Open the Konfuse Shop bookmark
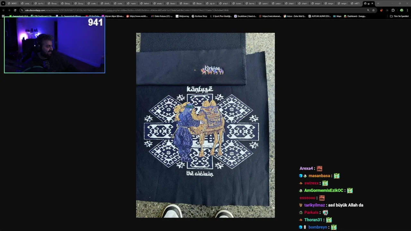This screenshot has width=411, height=231. pyautogui.click(x=199, y=16)
